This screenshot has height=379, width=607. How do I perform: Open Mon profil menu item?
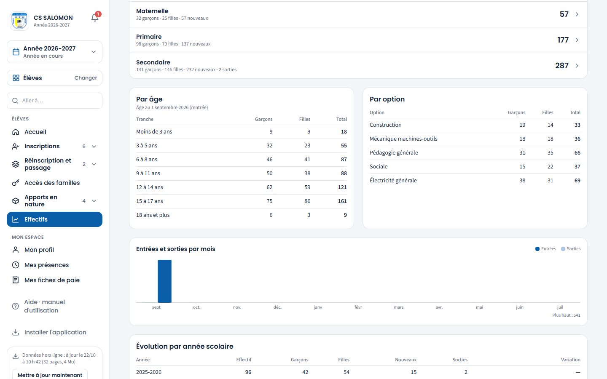(54, 250)
